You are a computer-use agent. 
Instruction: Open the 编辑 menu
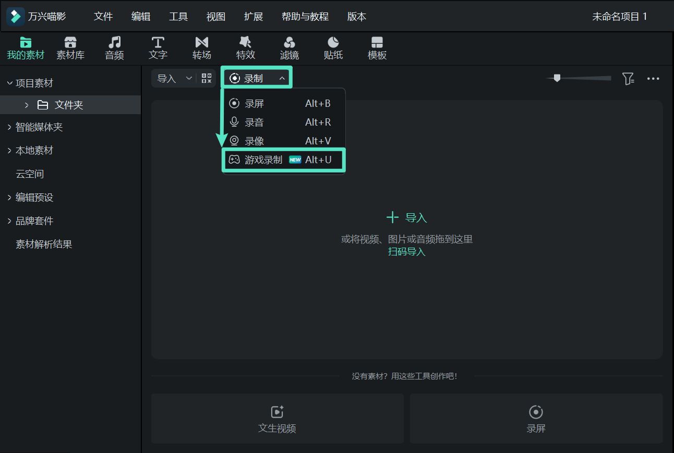click(x=141, y=17)
